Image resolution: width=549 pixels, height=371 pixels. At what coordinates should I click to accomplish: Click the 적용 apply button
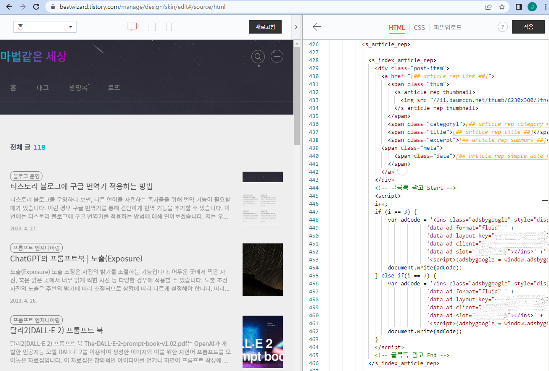(x=528, y=26)
